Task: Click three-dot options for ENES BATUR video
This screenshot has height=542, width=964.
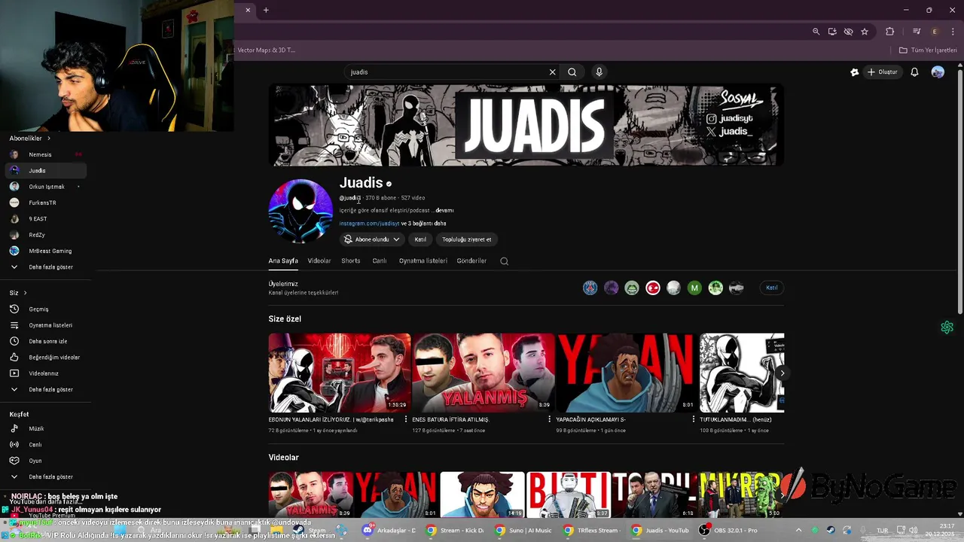Action: (x=550, y=419)
